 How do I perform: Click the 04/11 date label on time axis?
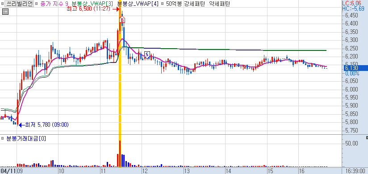point(8,171)
